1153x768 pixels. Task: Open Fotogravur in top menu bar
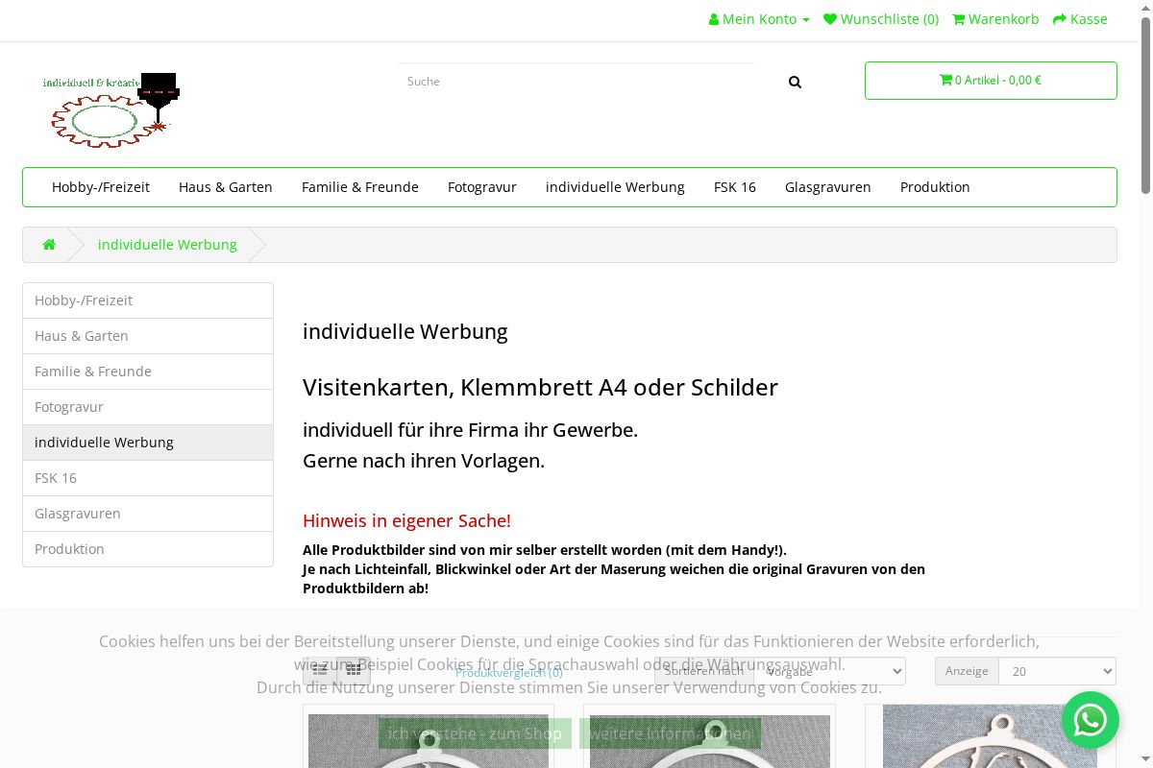482,187
